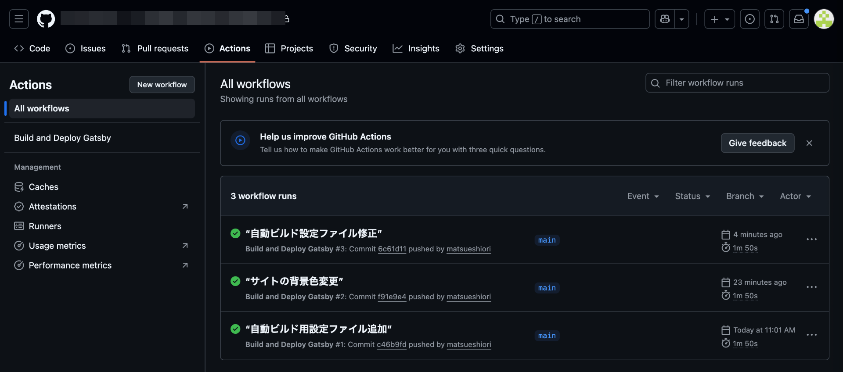This screenshot has width=843, height=372.
Task: Click the success check icon for run #2
Action: 235,281
